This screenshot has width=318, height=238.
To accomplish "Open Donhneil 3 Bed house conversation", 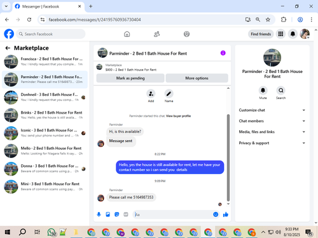I will 45,97.
